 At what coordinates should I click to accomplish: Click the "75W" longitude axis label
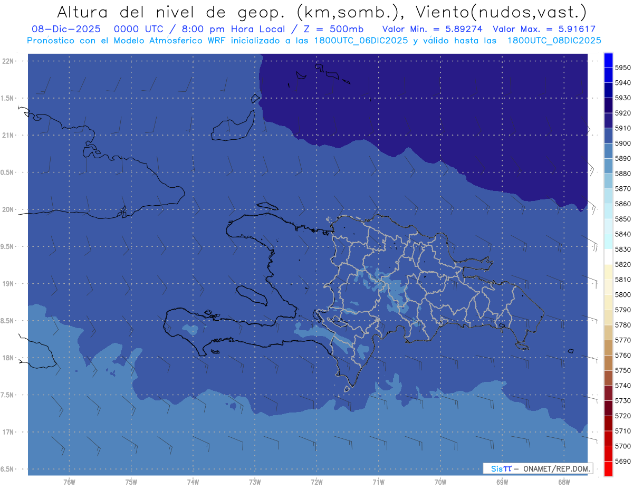(131, 482)
